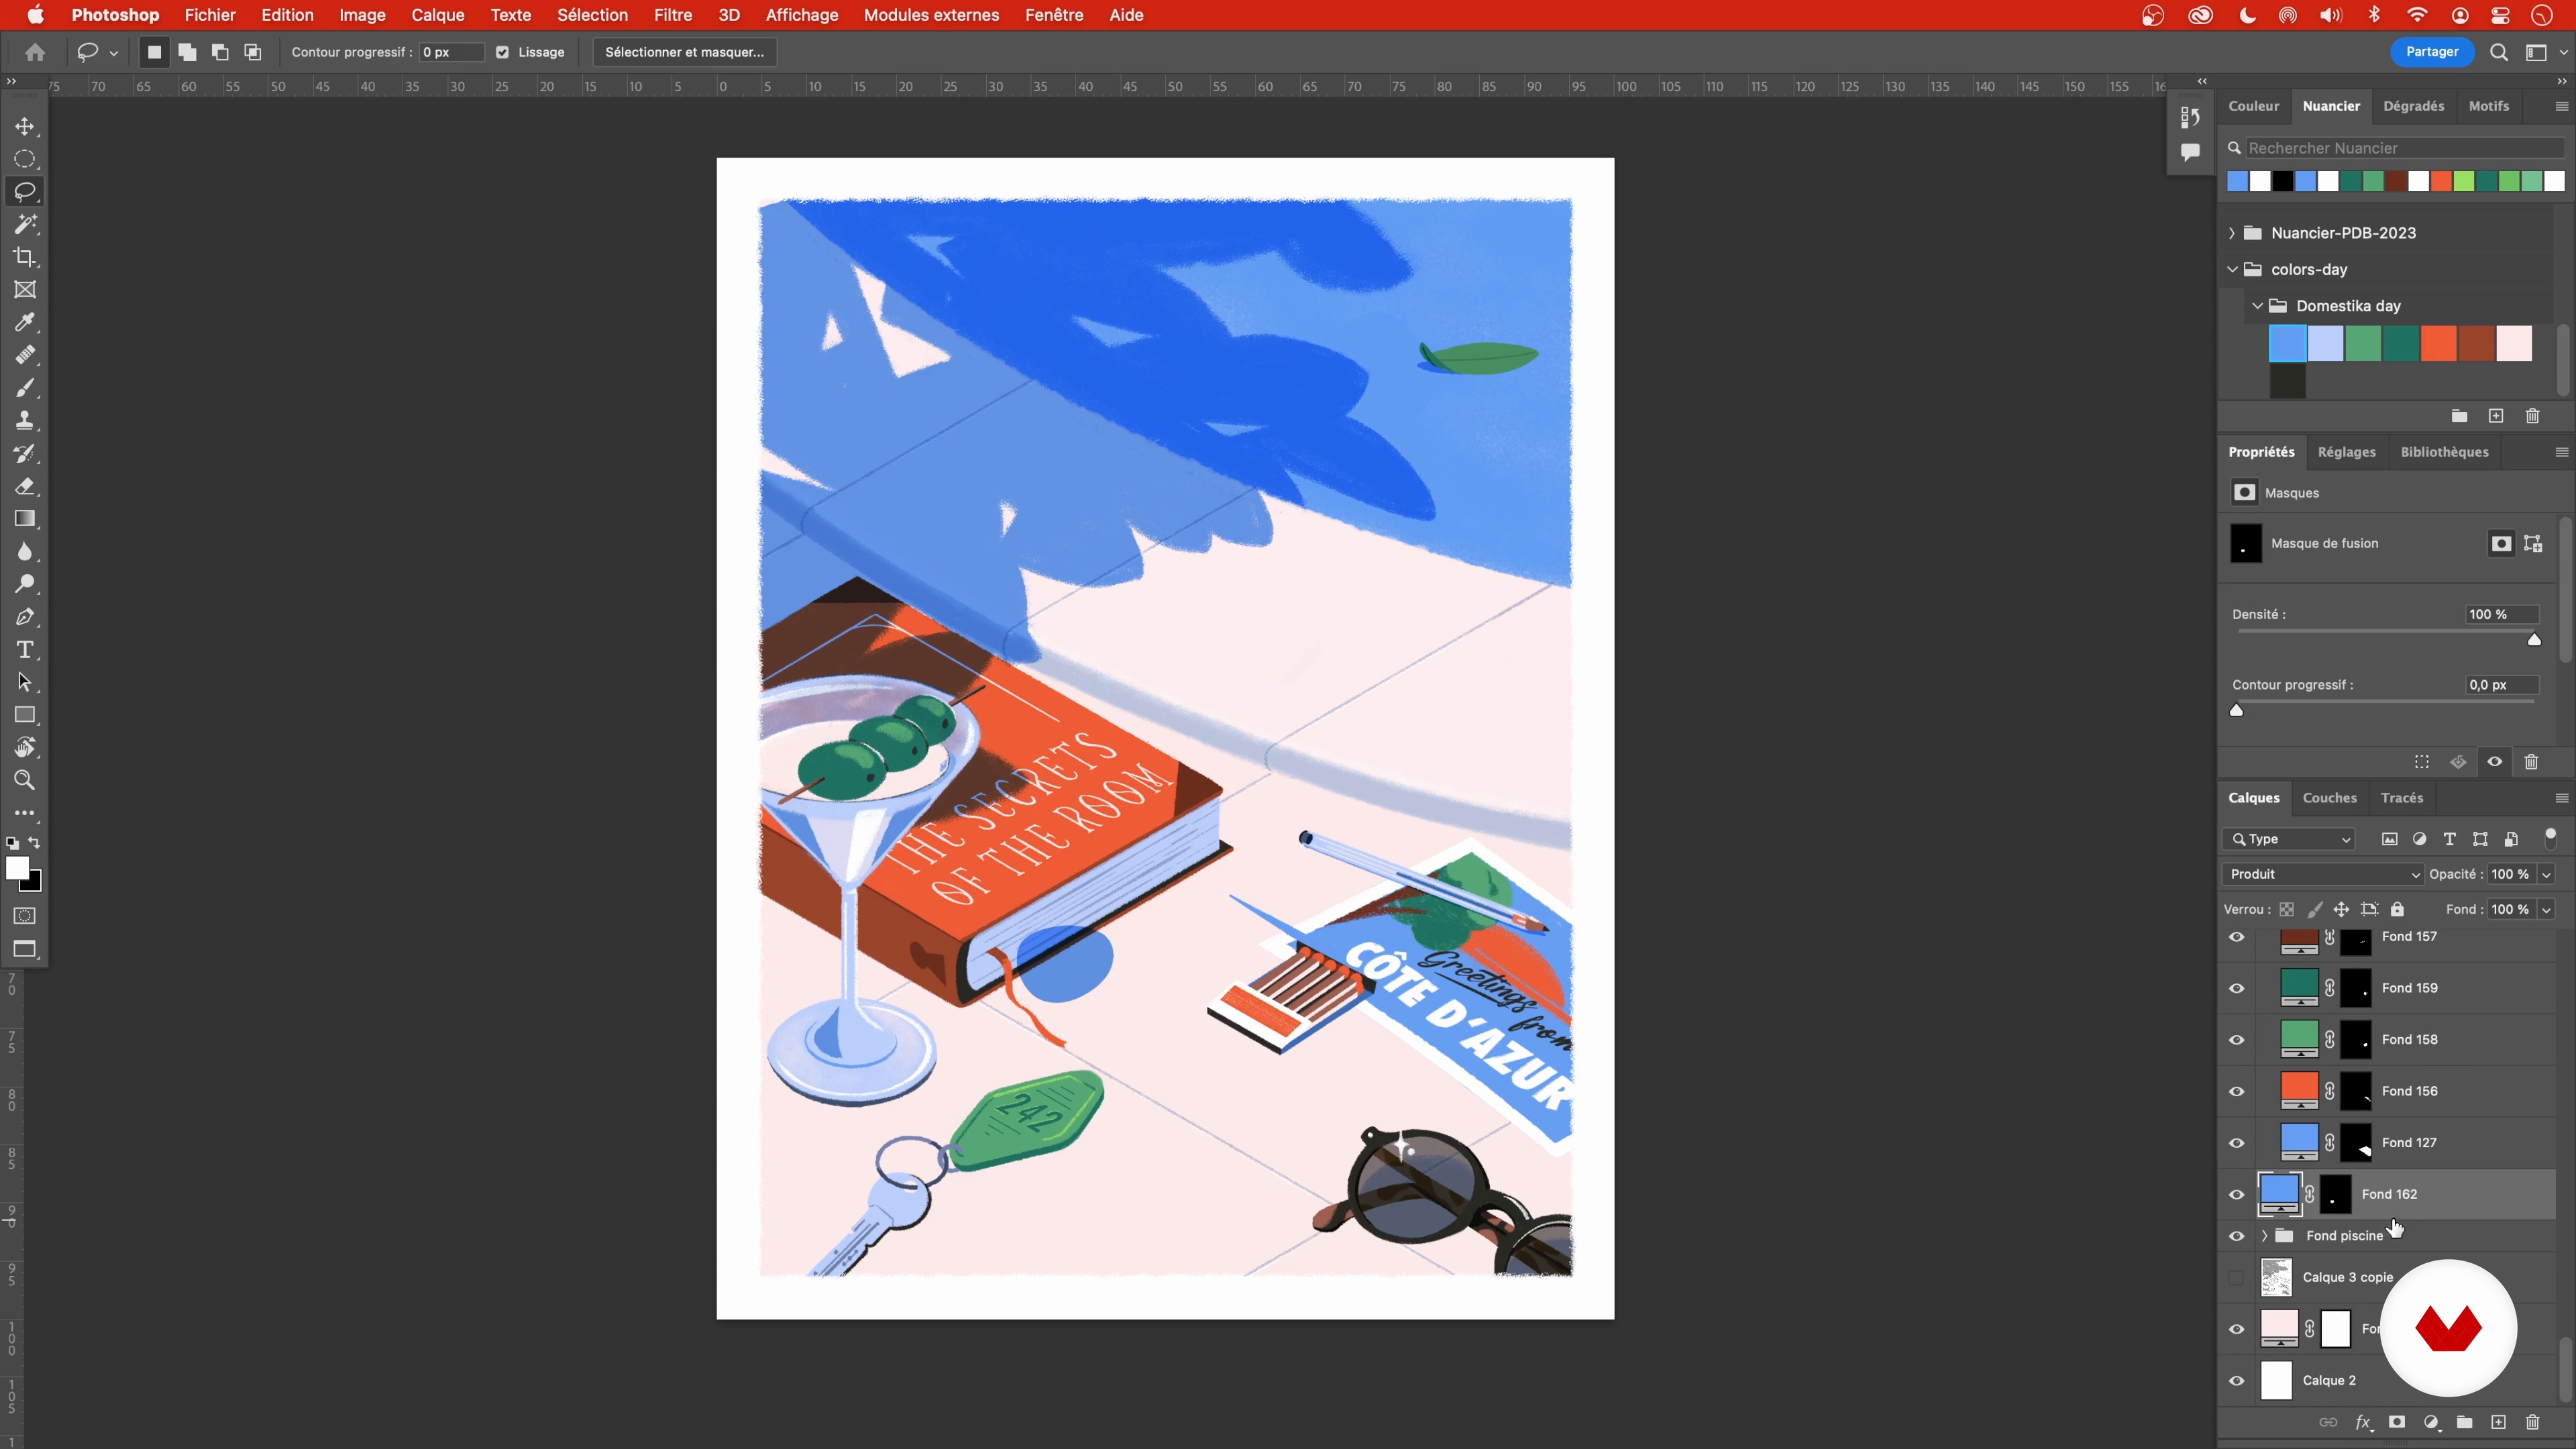Image resolution: width=2576 pixels, height=1449 pixels.
Task: Open the layer effects fx menu
Action: click(x=2363, y=1422)
